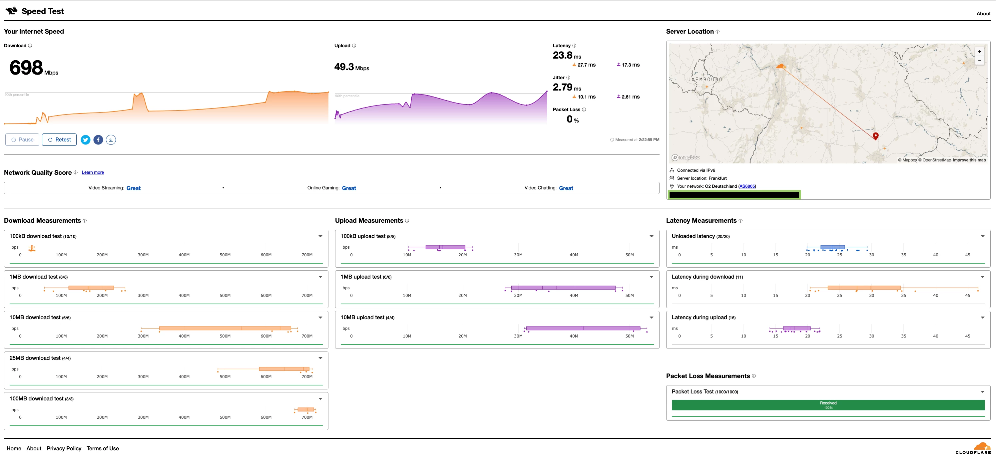The width and height of the screenshot is (996, 462).
Task: Pause the speed test
Action: [x=22, y=140]
